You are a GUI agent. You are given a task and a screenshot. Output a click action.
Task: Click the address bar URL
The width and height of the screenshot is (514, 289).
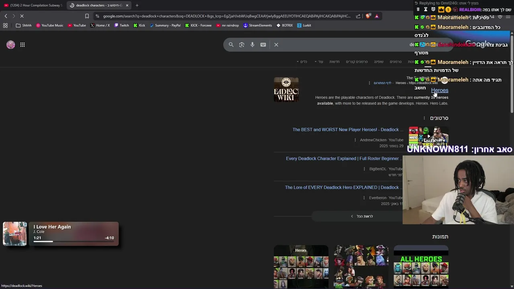[227, 16]
